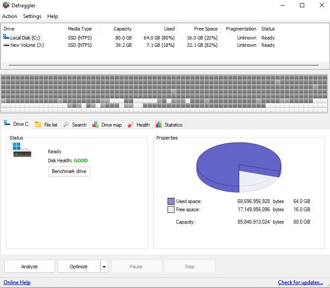Open the Action menu
This screenshot has width=330, height=288.
tap(10, 16)
